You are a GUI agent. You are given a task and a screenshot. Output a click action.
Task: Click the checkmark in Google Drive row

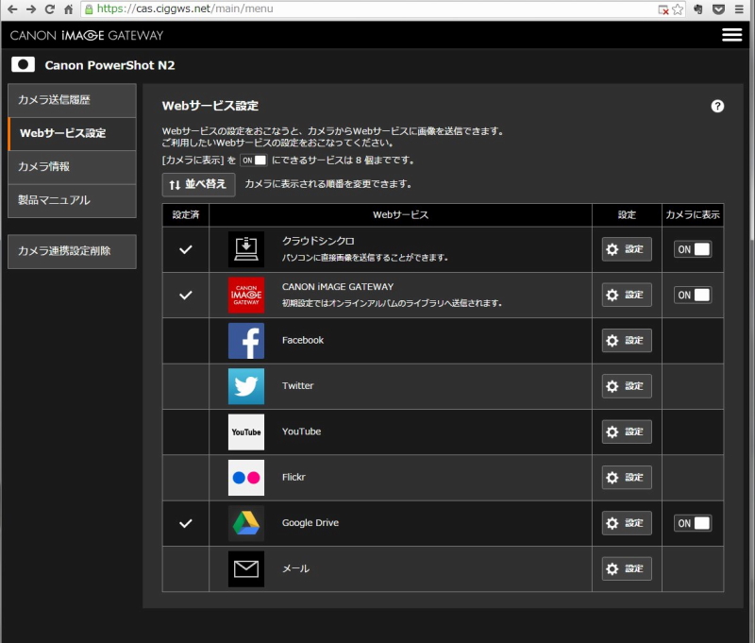pyautogui.click(x=186, y=523)
